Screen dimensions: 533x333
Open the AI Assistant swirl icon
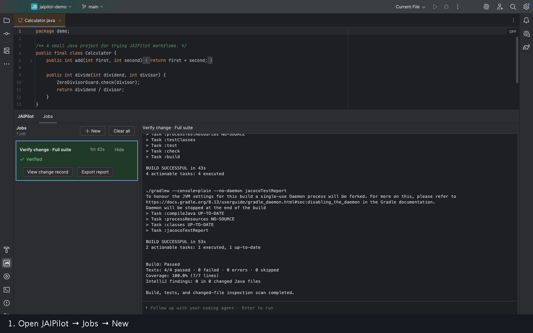[x=486, y=7]
